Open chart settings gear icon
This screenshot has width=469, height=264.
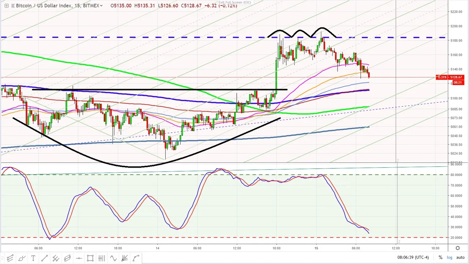click(457, 248)
